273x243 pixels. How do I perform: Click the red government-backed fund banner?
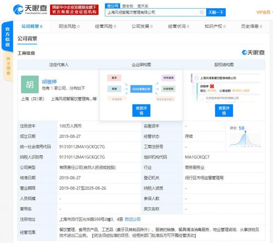[x=74, y=10]
